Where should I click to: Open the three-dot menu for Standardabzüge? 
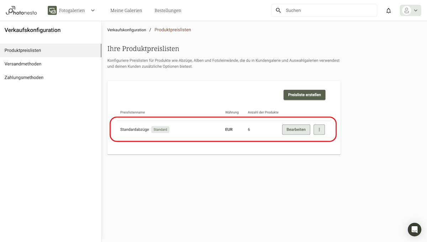click(319, 130)
